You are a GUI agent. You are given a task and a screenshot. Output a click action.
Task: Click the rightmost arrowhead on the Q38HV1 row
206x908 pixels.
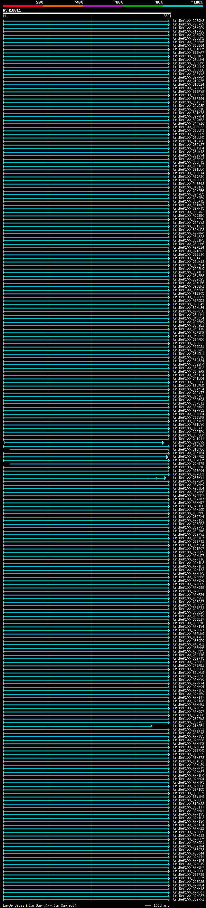tap(165, 478)
